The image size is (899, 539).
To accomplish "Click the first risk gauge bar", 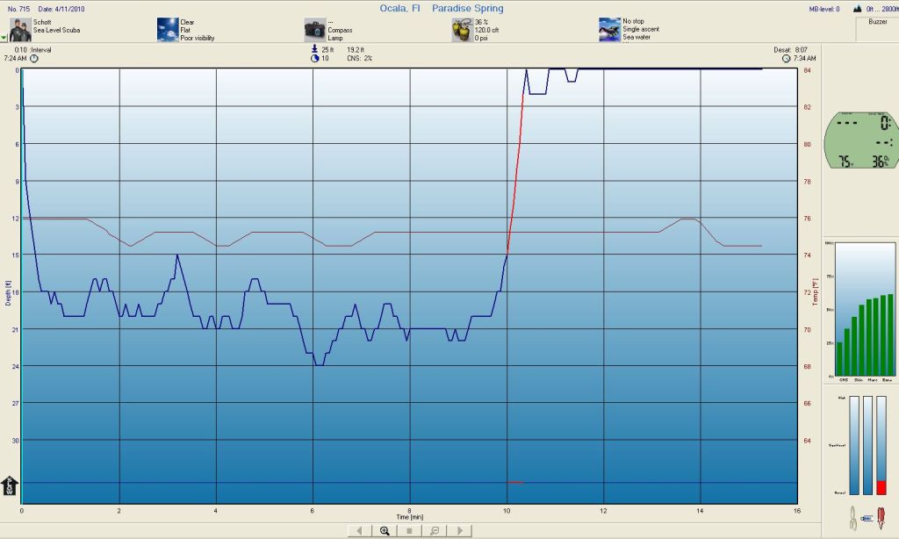I will 854,445.
